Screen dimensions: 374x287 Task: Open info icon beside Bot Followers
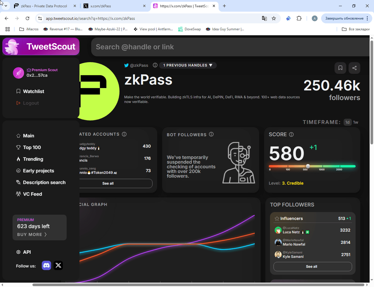(211, 134)
